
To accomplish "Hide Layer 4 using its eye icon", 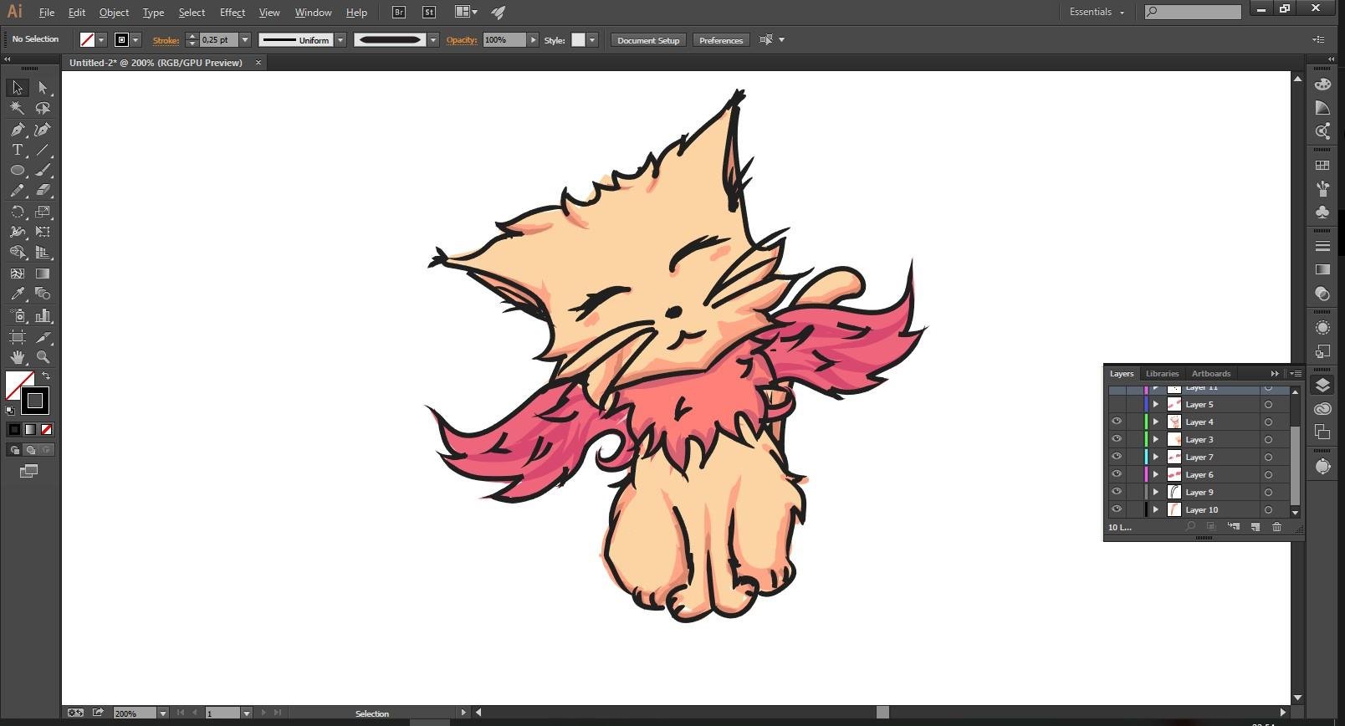I will point(1117,422).
